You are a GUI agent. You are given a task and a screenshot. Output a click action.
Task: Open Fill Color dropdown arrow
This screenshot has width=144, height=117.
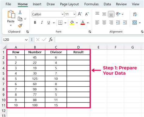click(77, 23)
